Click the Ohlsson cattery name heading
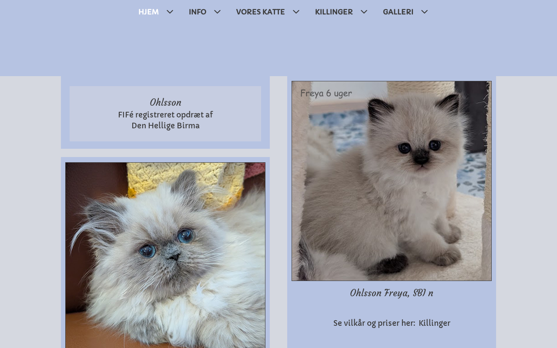 point(165,103)
